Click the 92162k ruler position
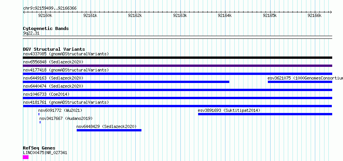The width and height of the screenshot is (343, 161). coord(135,15)
